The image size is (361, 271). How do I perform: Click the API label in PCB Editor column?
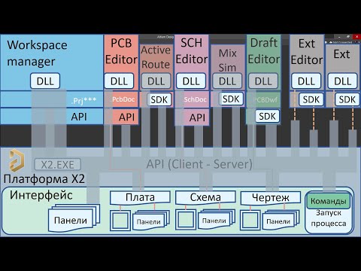click(126, 117)
